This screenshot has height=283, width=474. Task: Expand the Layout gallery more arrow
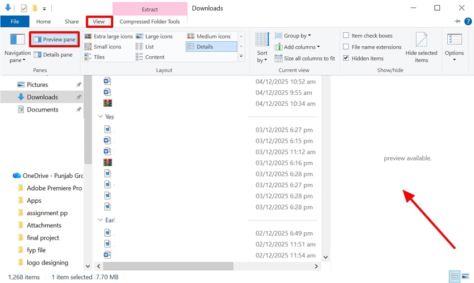click(241, 56)
